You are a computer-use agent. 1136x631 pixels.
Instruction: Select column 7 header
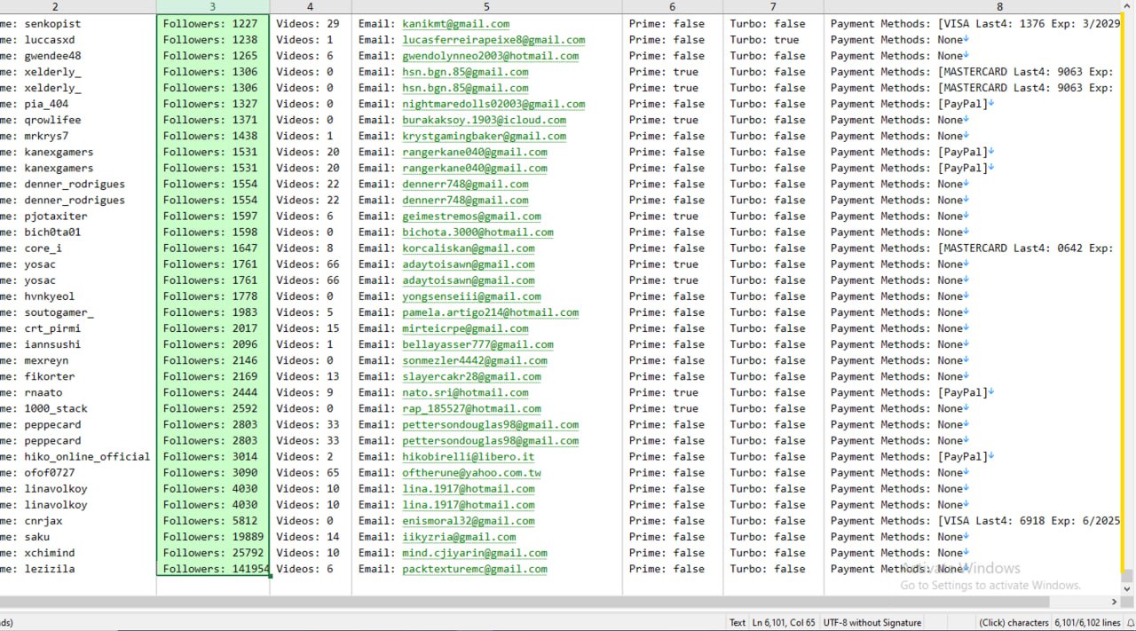773,6
